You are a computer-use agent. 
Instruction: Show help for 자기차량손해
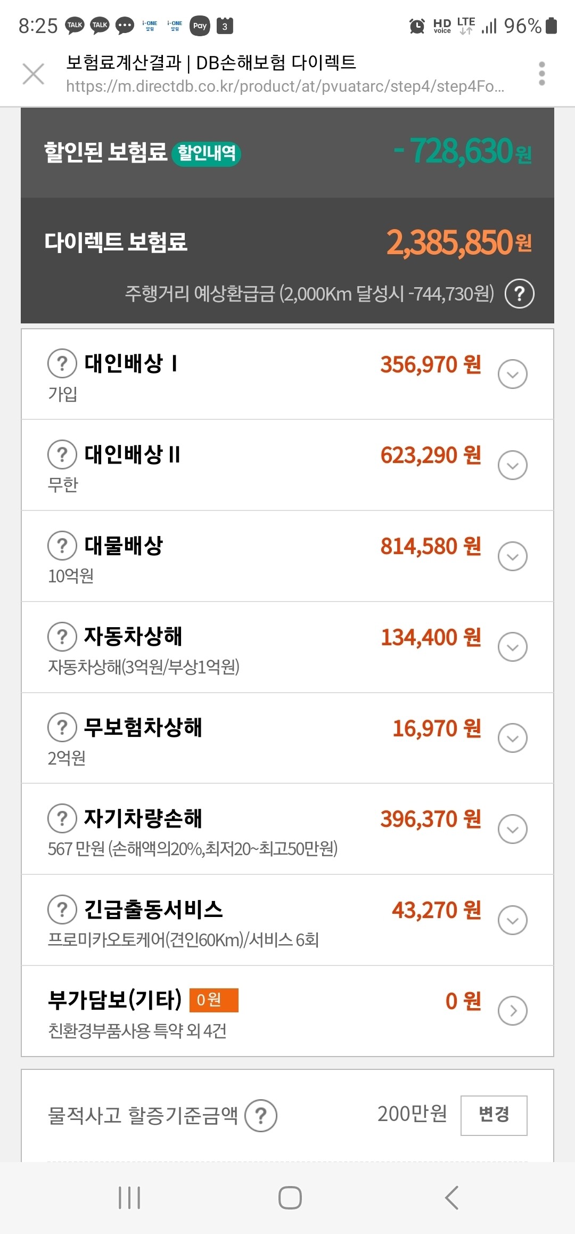[62, 818]
